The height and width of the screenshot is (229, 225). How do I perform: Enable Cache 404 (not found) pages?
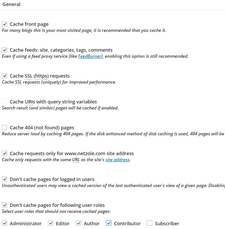click(5, 127)
